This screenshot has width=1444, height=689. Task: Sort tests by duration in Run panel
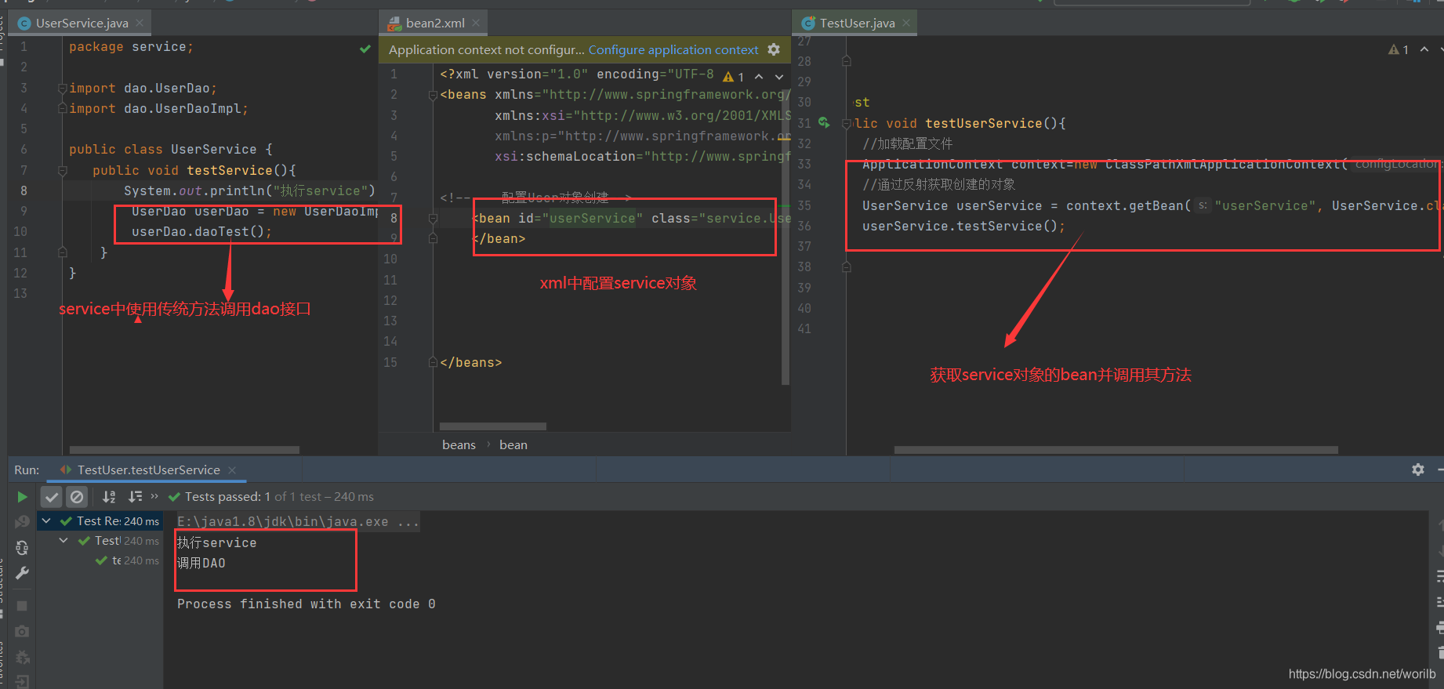(x=136, y=496)
